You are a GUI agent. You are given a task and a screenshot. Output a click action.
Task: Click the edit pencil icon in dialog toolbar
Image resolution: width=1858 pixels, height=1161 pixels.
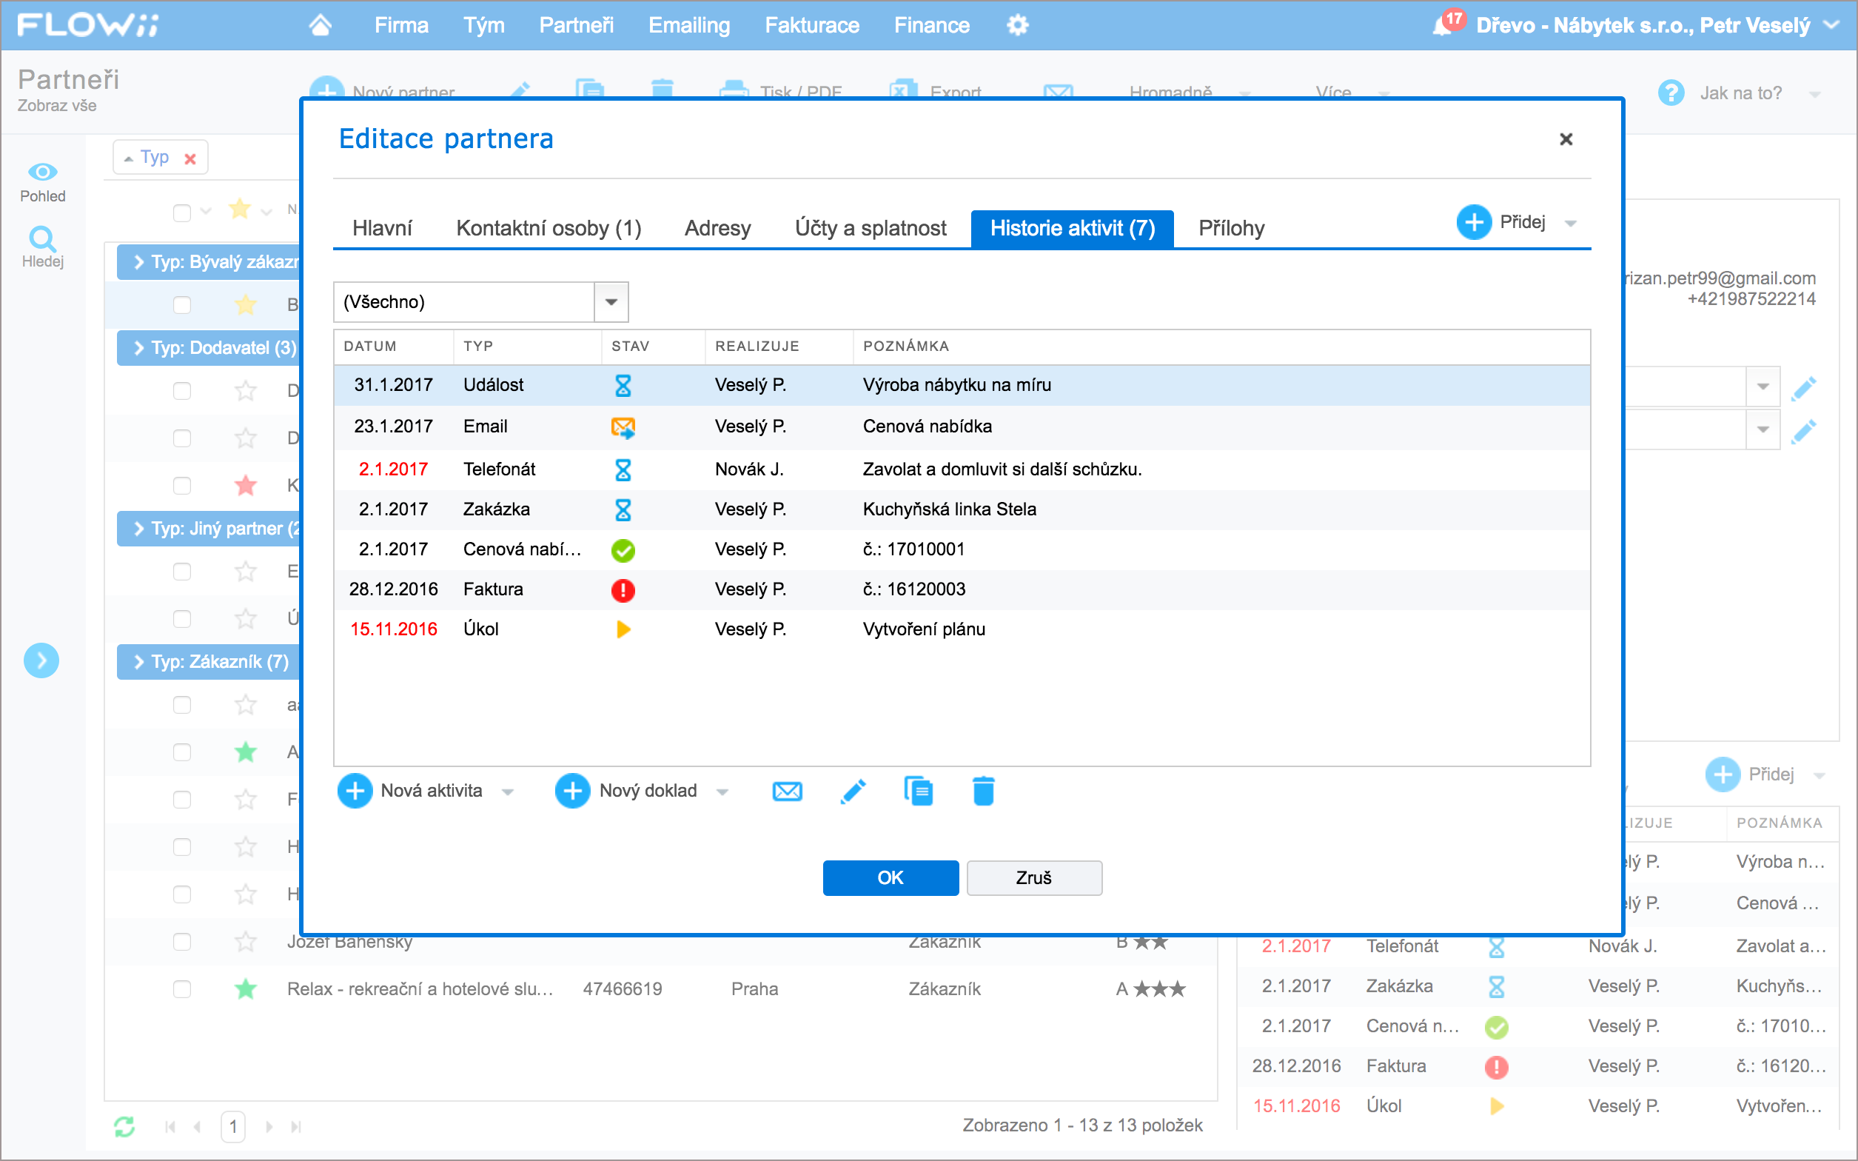click(853, 791)
